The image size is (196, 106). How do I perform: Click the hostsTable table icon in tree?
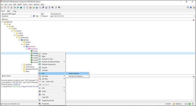pyautogui.click(x=27, y=46)
